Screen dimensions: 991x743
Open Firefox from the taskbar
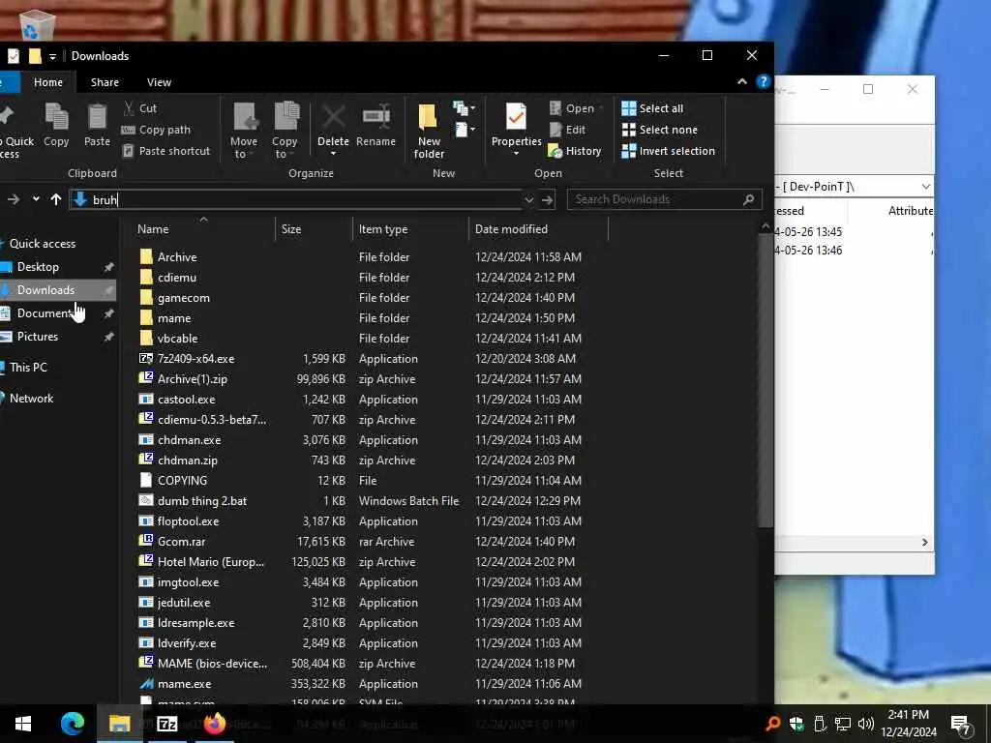coord(214,724)
